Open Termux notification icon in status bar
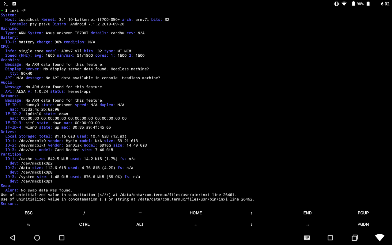Image resolution: width=392 pixels, height=245 pixels. 6,4
